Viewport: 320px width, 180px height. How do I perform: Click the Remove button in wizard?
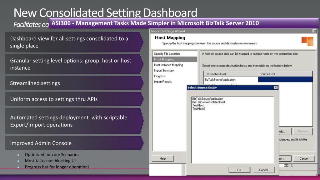pyautogui.click(x=303, y=132)
